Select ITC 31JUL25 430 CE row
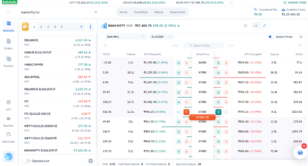308x166 pixels. [57, 116]
